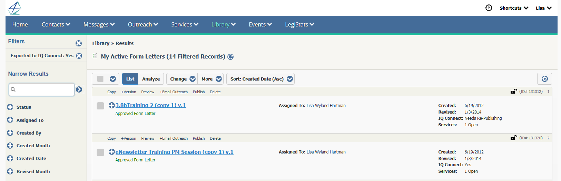The image size is (561, 181).
Task: Toggle the select-all checkbox
Action: click(x=100, y=79)
